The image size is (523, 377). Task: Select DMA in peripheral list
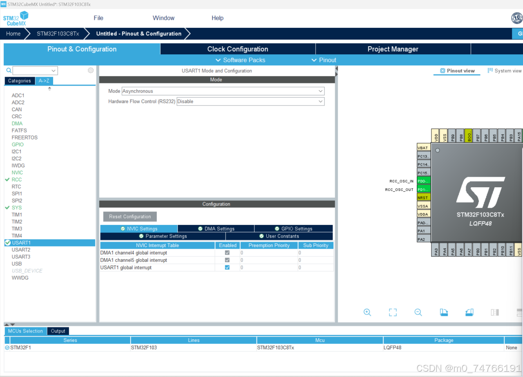point(17,123)
